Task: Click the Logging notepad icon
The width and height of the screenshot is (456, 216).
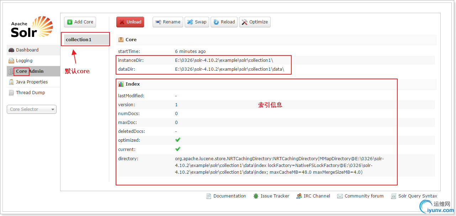Action: click(x=11, y=61)
